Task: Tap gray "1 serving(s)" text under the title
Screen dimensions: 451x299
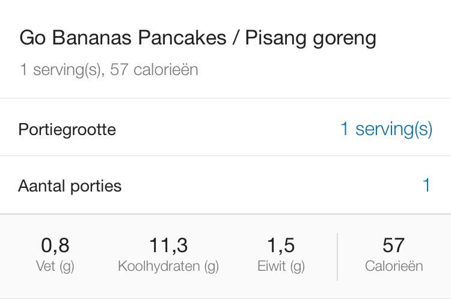Action: (x=60, y=70)
